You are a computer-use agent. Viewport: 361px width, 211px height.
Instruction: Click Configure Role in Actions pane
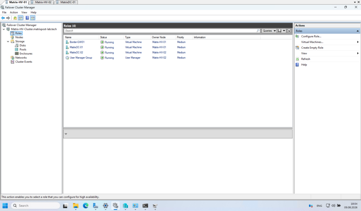[x=311, y=36]
